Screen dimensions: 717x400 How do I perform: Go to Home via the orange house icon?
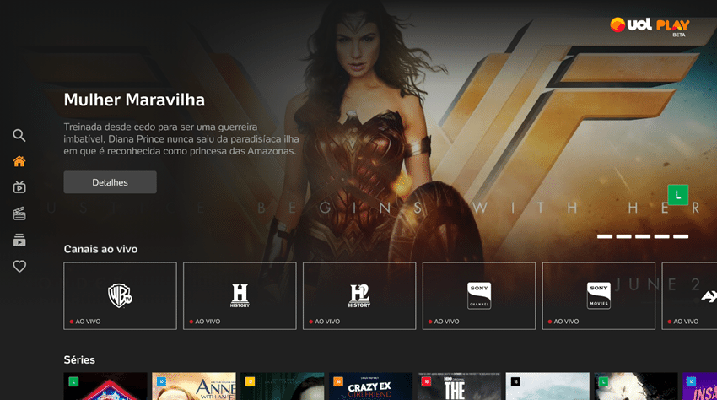(x=19, y=161)
